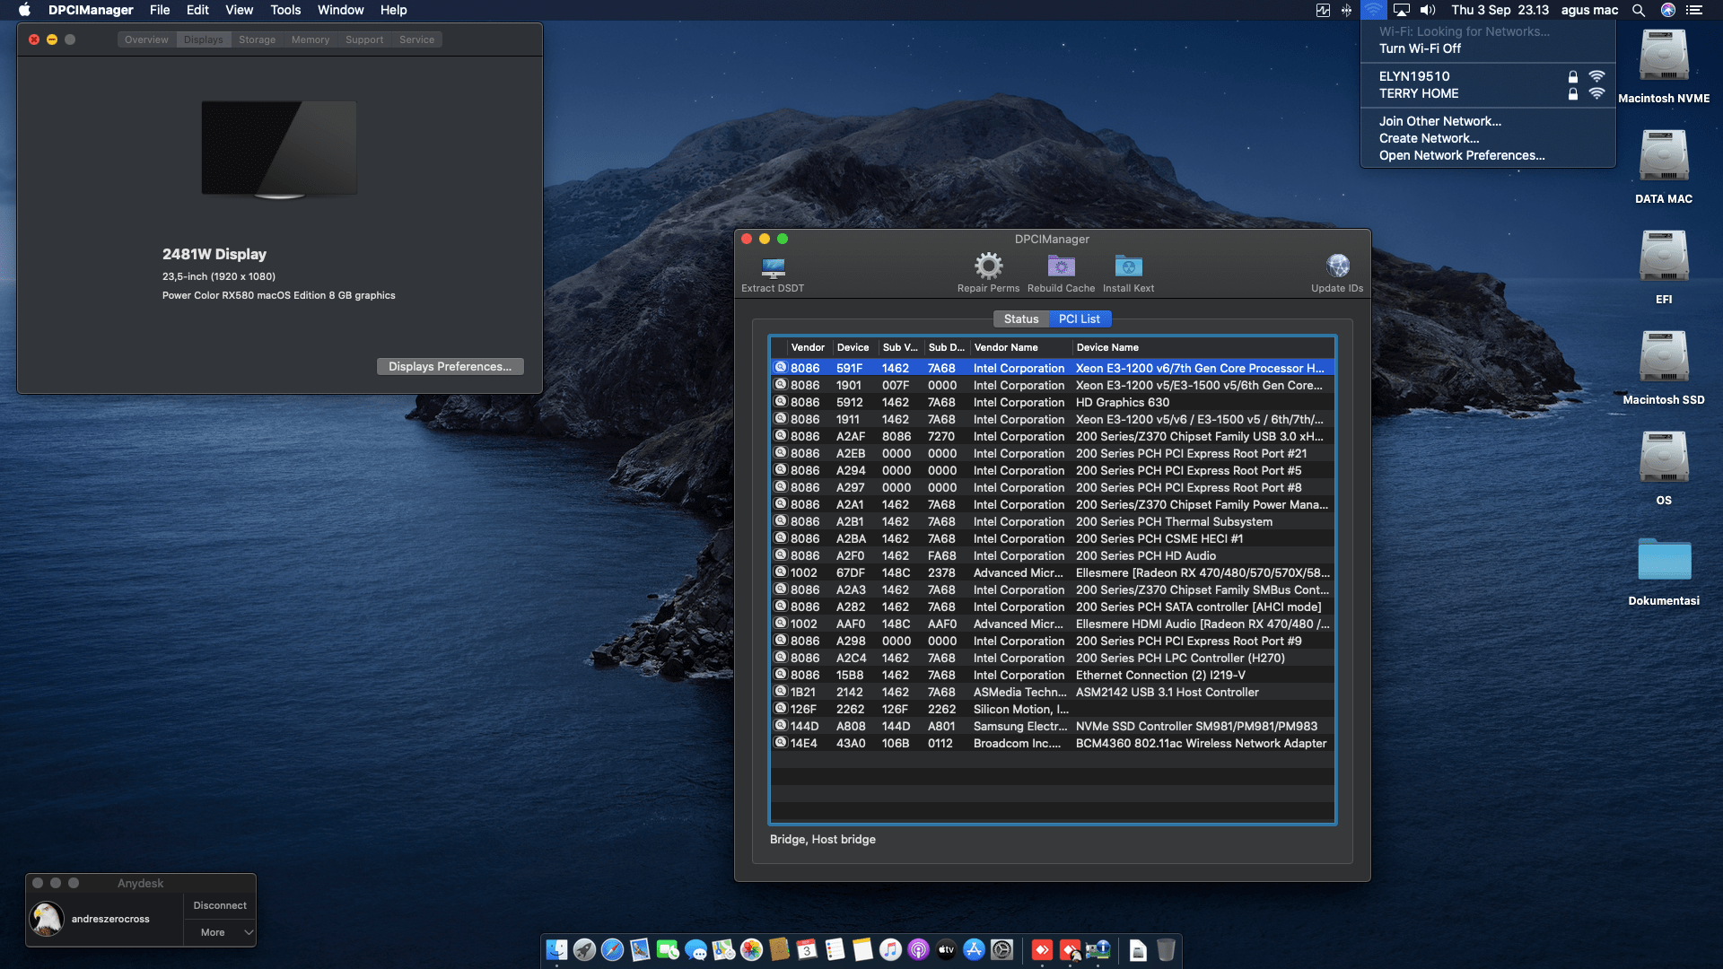This screenshot has width=1723, height=969.
Task: Switch to the Status segment
Action: [x=1020, y=319]
